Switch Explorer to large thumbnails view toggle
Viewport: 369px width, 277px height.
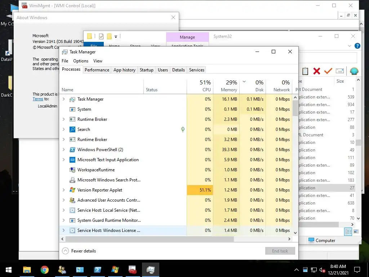(x=356, y=232)
